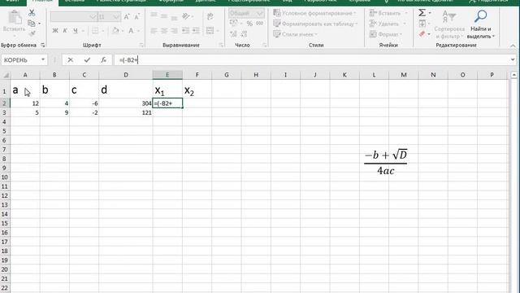Open the Форматировать как таблицу dropdown
The image size is (520, 293).
click(315, 24)
